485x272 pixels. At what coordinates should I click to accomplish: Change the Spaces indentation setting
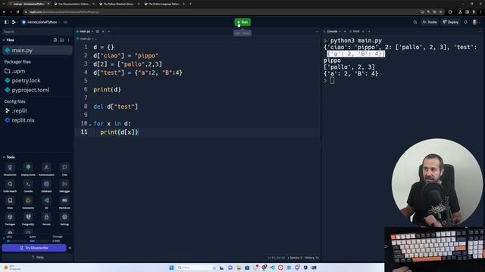[295, 258]
